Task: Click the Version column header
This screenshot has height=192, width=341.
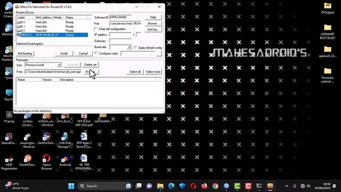Action: [x=50, y=79]
